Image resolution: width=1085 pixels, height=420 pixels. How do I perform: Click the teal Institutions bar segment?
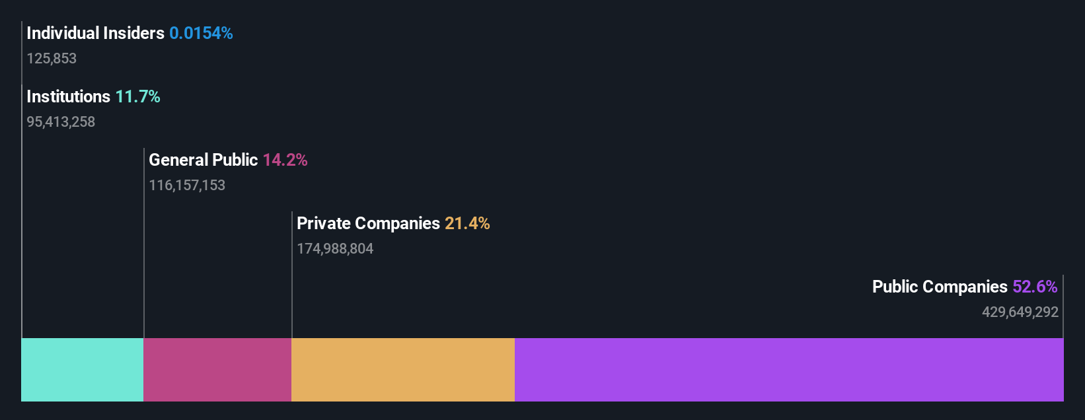tap(82, 370)
